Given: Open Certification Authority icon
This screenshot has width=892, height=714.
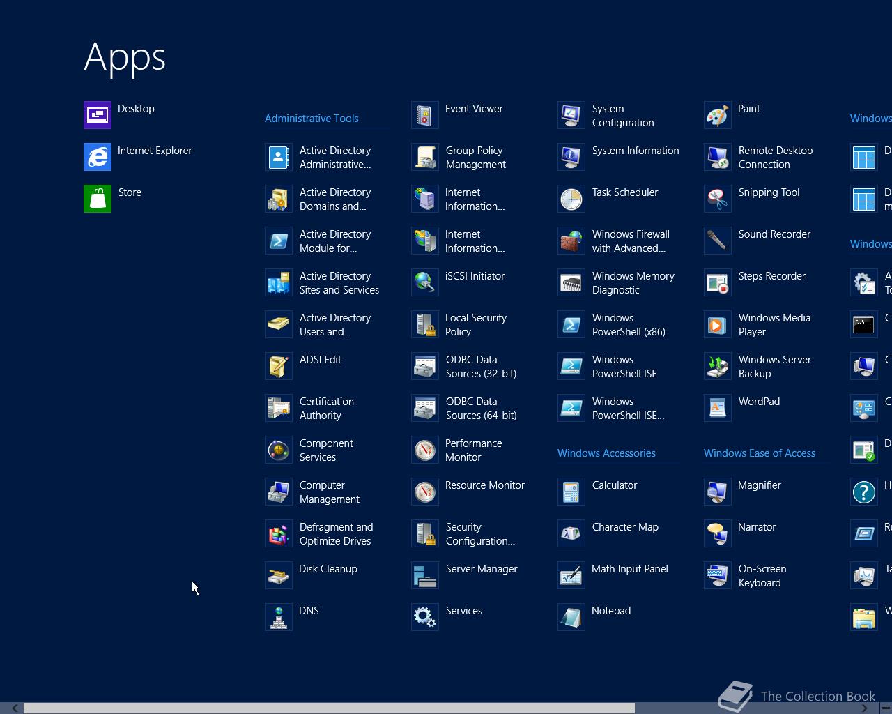Looking at the screenshot, I should [279, 408].
